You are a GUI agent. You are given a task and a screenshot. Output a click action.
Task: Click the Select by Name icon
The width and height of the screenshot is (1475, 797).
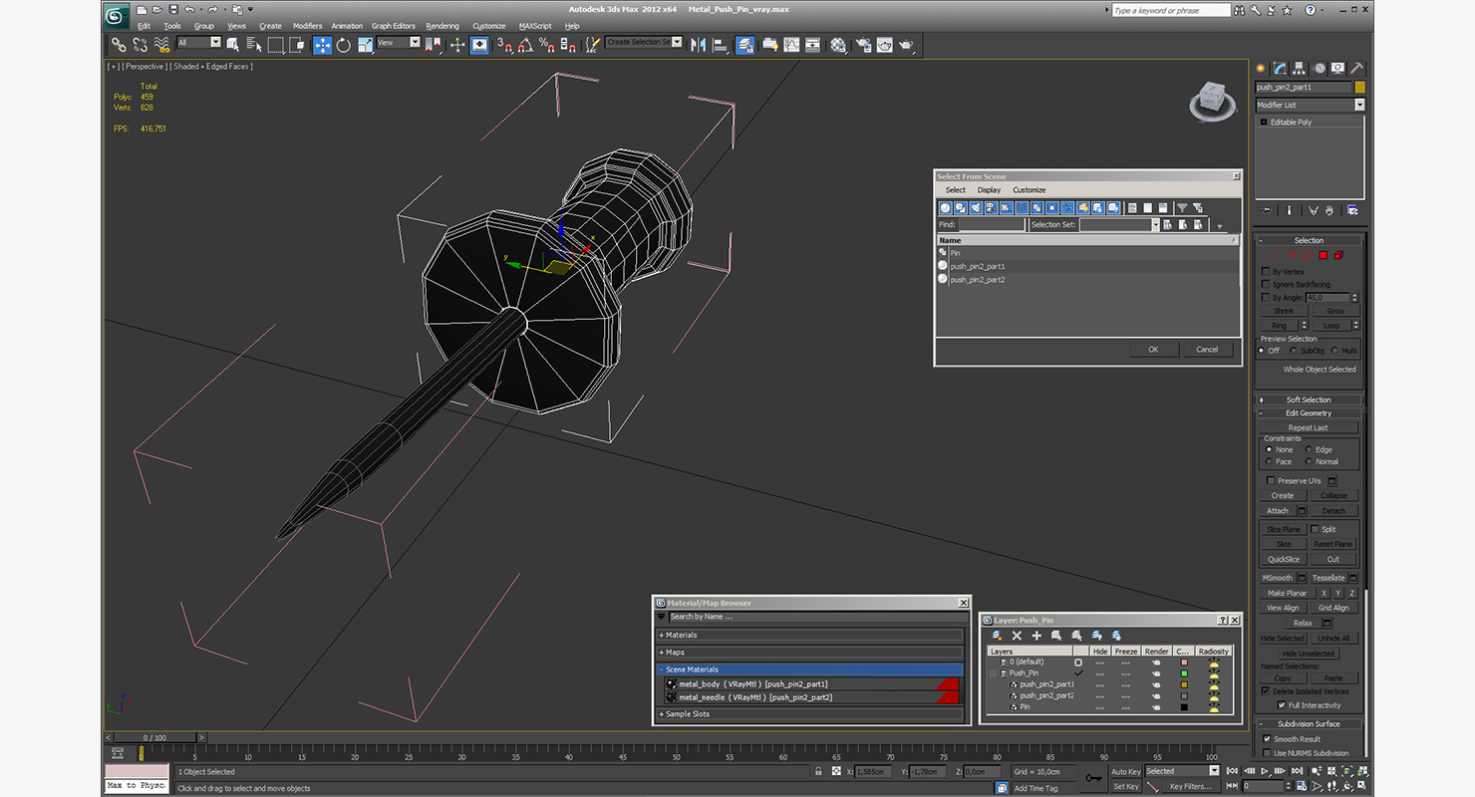[254, 45]
